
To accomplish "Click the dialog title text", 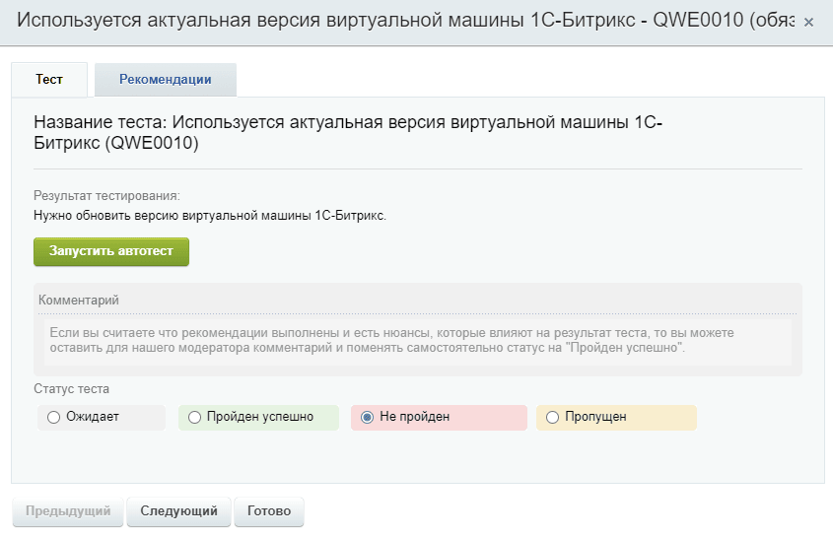I will [406, 20].
